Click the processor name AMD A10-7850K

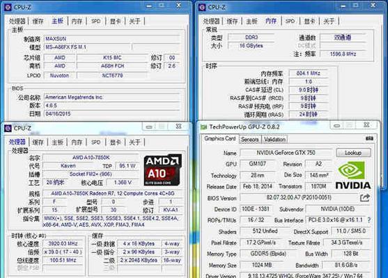[x=91, y=158]
